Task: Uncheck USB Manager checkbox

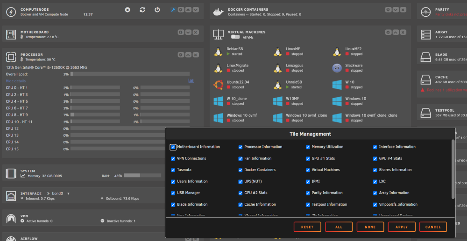Action: pyautogui.click(x=173, y=193)
